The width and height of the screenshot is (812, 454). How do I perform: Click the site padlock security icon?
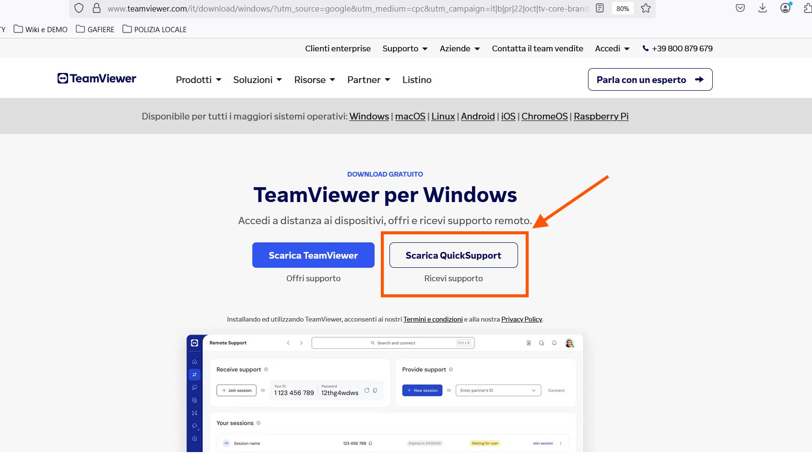pos(96,8)
